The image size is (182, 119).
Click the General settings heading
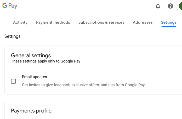[31, 55]
